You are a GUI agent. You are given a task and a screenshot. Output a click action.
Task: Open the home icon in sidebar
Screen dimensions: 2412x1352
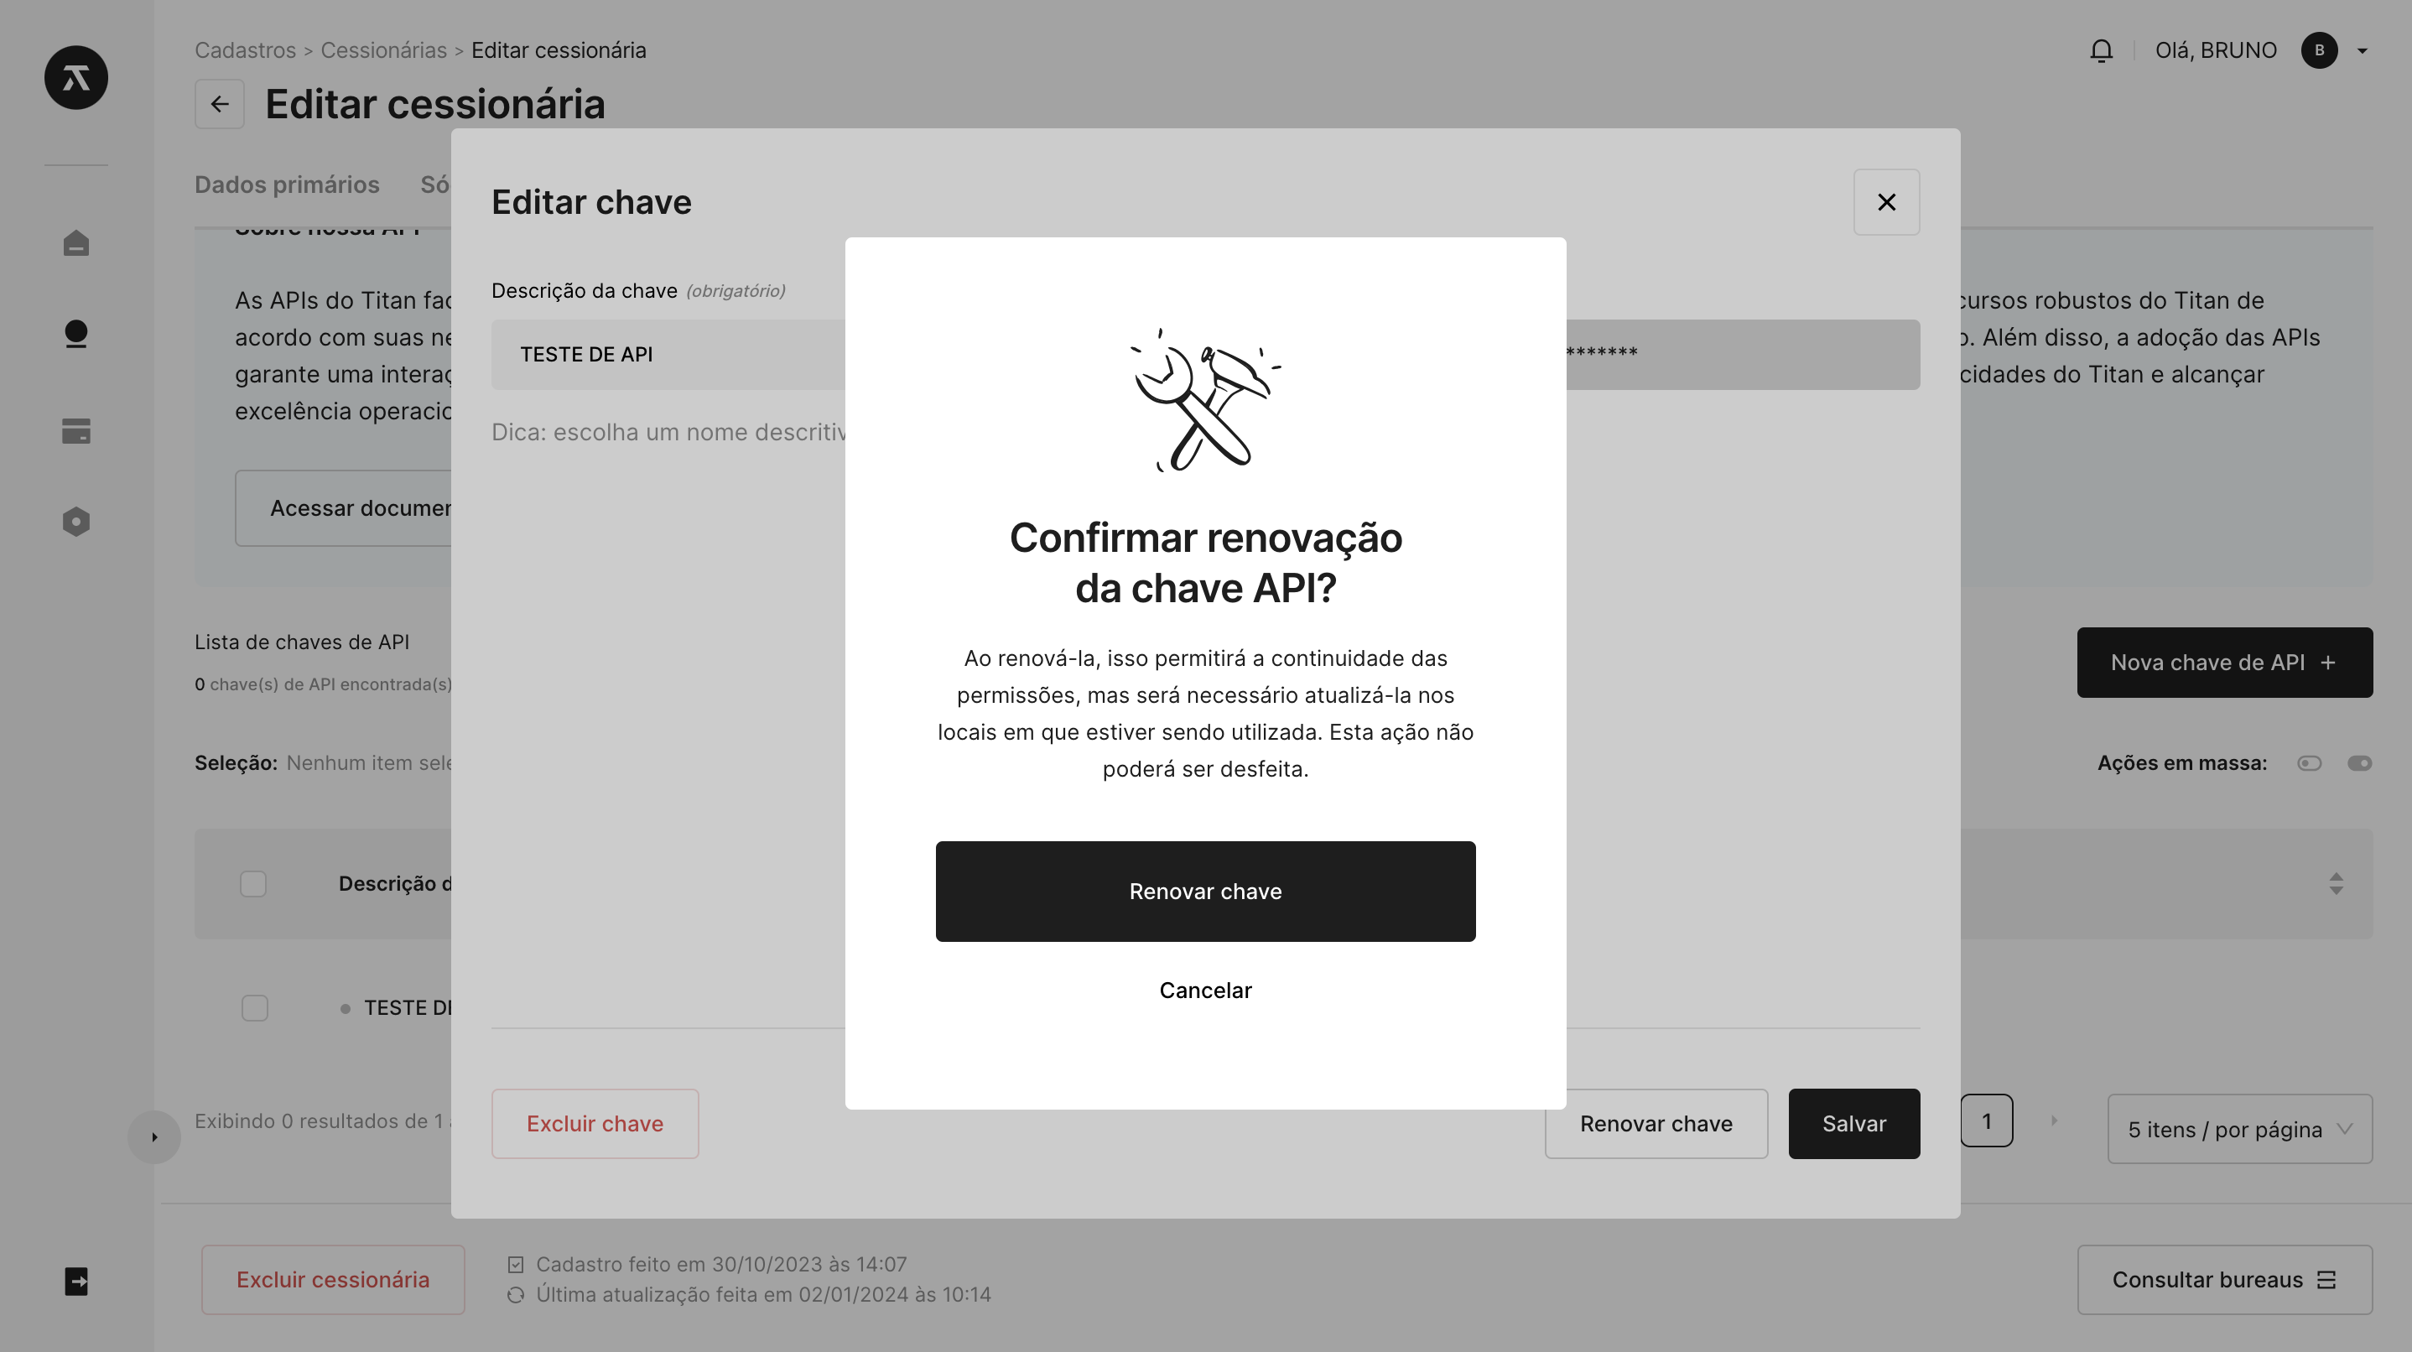coord(75,243)
